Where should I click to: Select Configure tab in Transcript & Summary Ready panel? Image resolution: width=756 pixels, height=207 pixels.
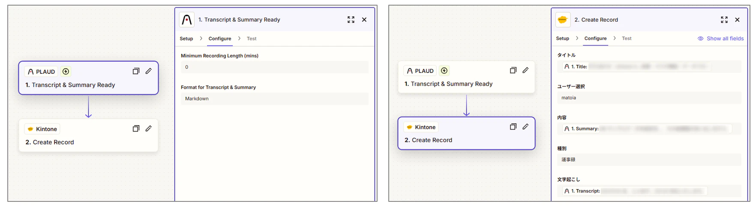tap(220, 39)
